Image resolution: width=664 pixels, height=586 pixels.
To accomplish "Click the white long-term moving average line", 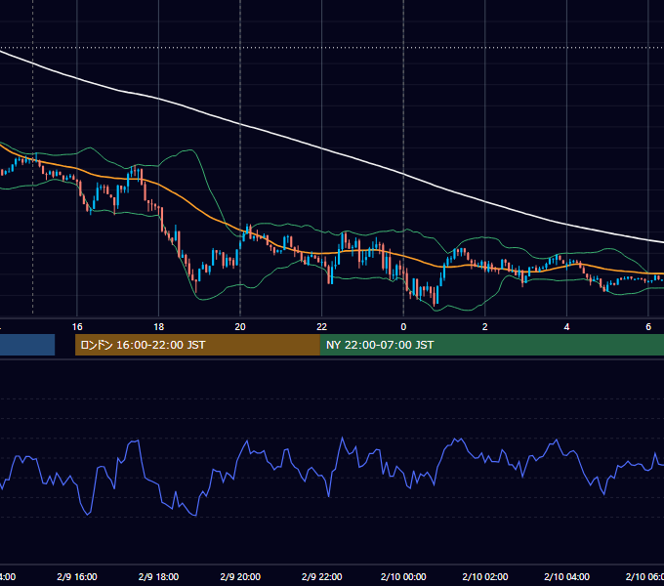I will pos(322,148).
